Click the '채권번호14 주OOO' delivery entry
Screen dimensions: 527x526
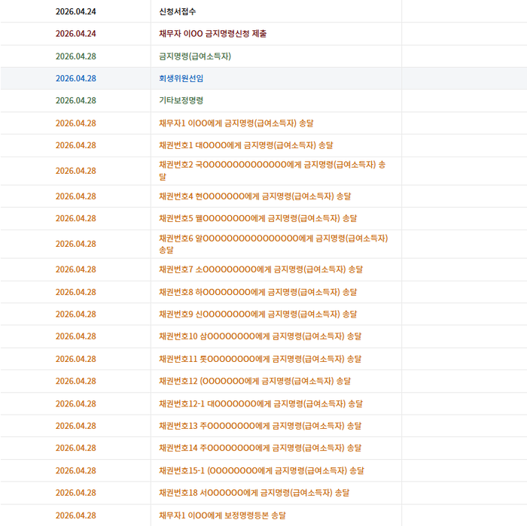[260, 448]
